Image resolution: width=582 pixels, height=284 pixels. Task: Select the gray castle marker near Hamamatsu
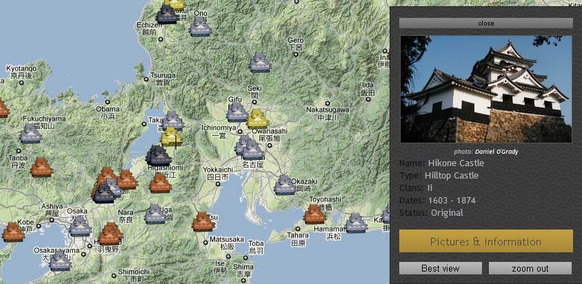click(356, 223)
